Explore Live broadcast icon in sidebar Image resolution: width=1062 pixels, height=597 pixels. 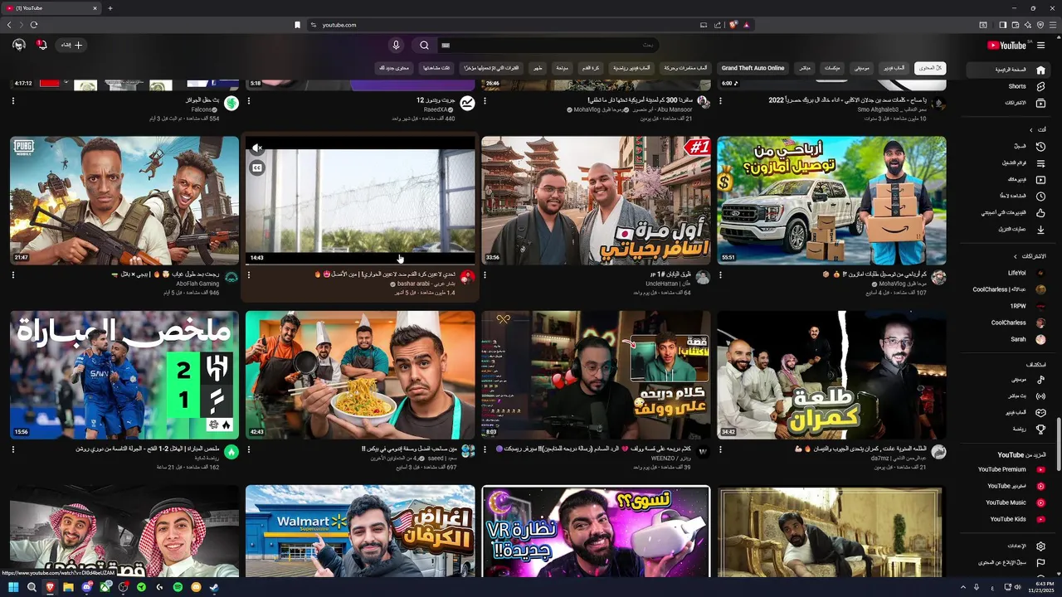point(1040,396)
